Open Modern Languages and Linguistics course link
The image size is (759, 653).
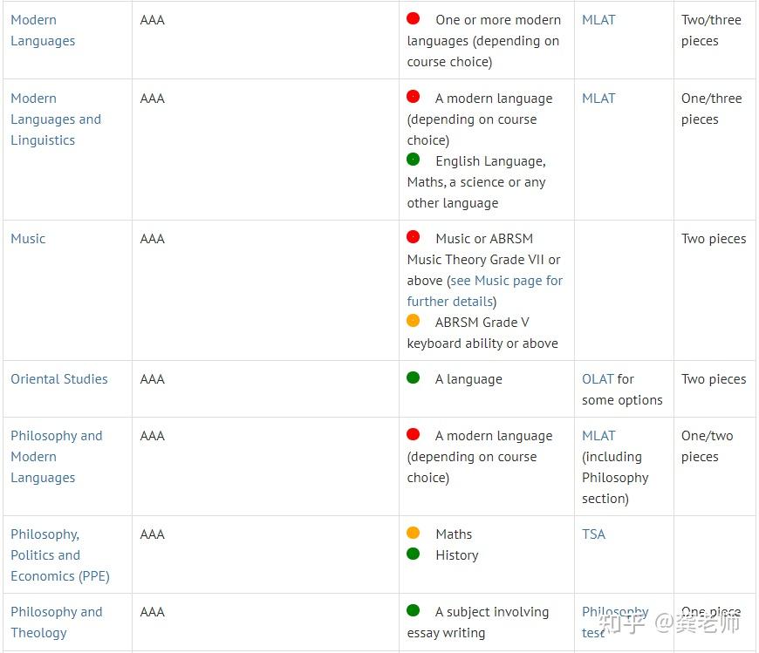click(56, 119)
